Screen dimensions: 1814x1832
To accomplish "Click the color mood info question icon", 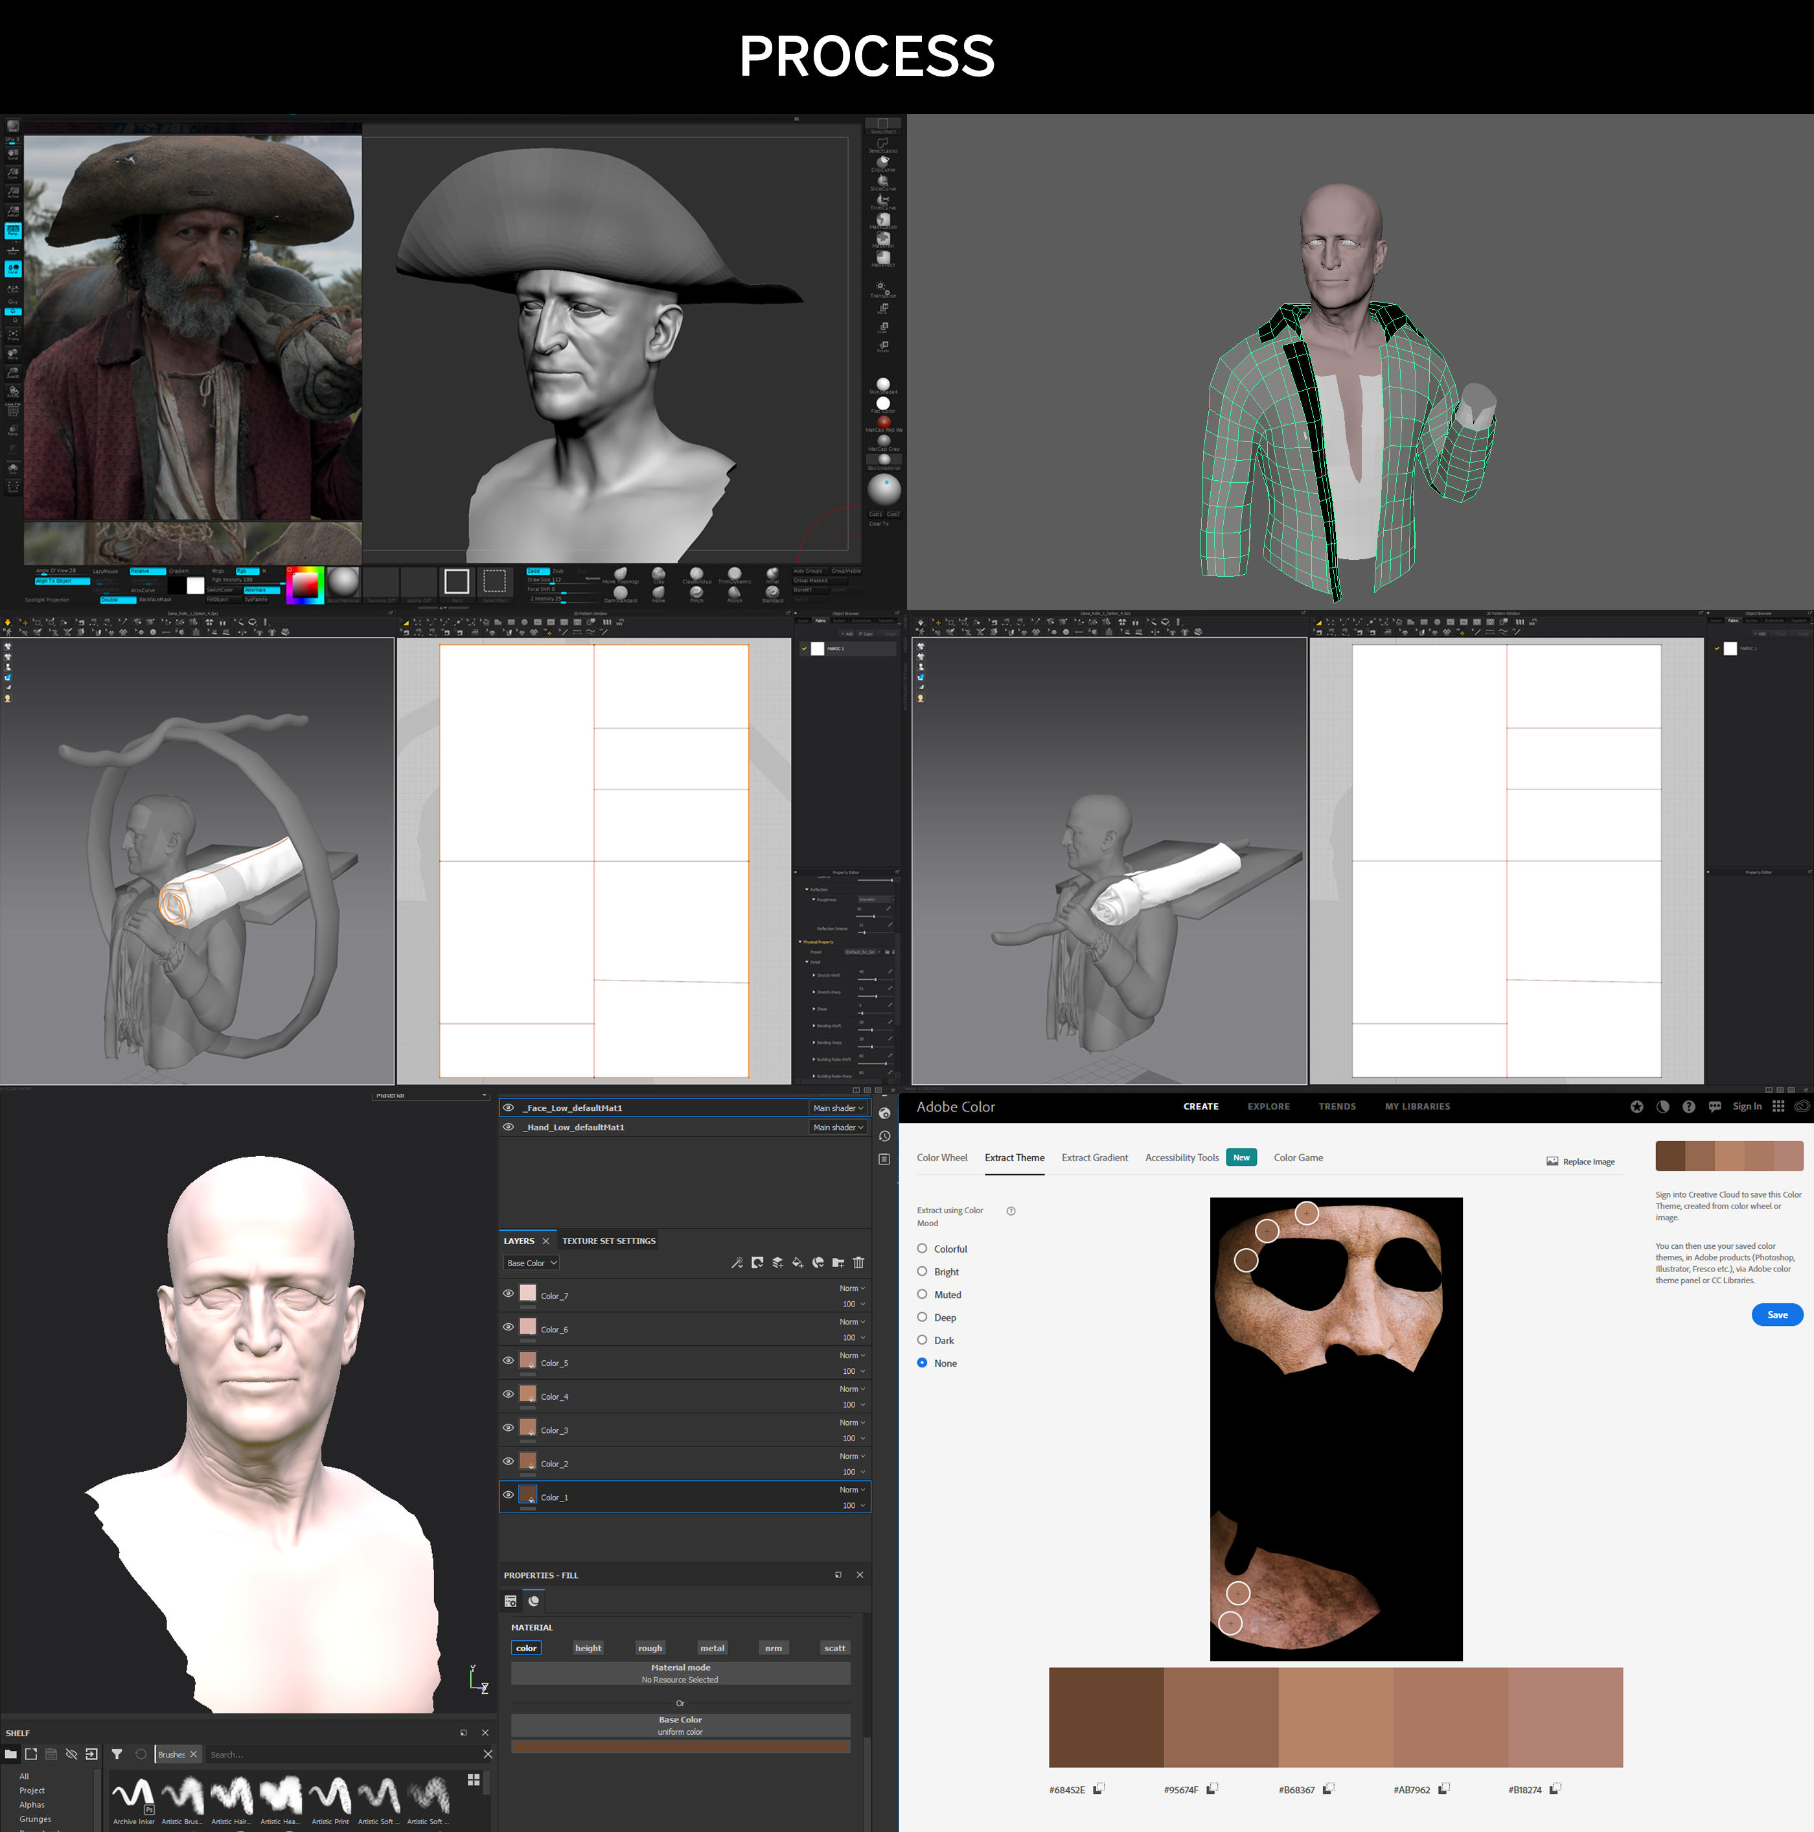I will 1011,1211.
